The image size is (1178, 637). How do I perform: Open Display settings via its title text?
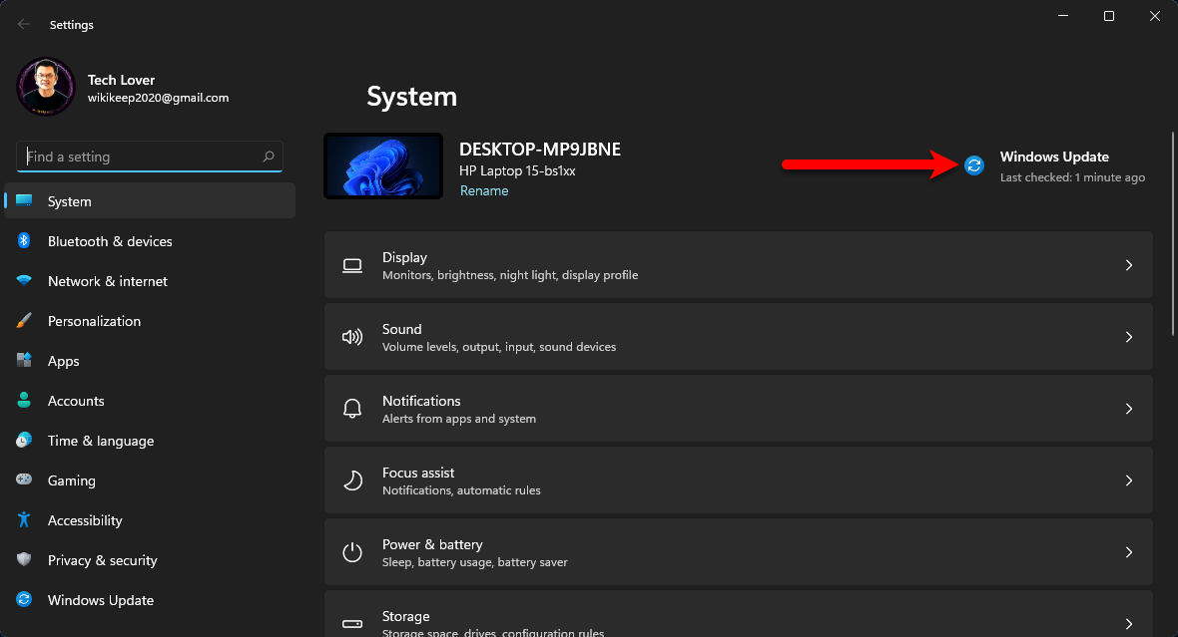[404, 257]
